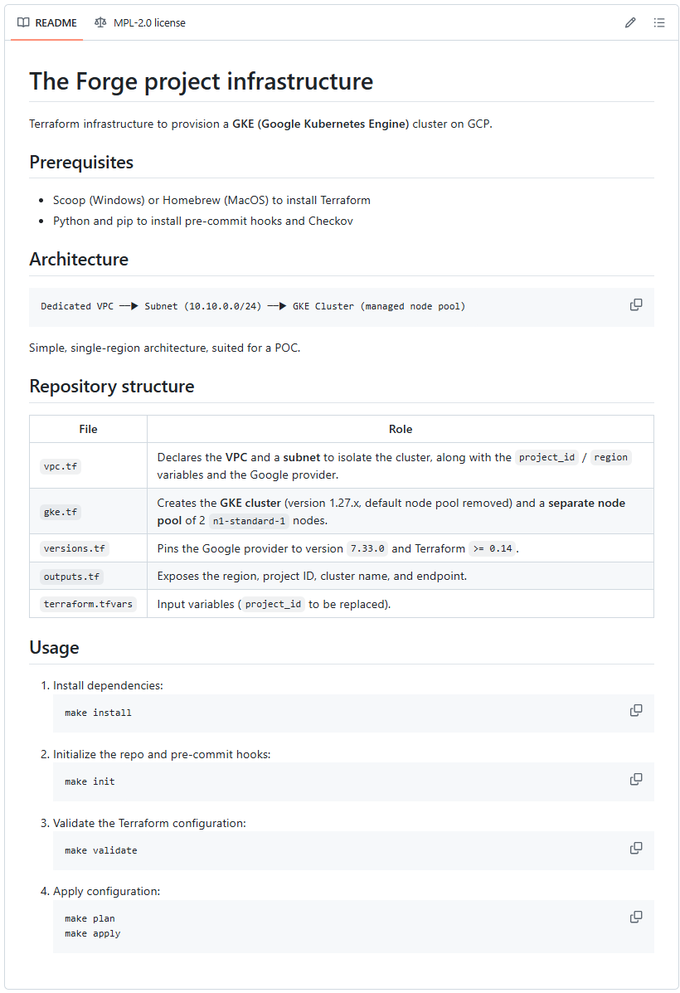Click the Architecture heading
This screenshot has height=993, width=680.
79,260
